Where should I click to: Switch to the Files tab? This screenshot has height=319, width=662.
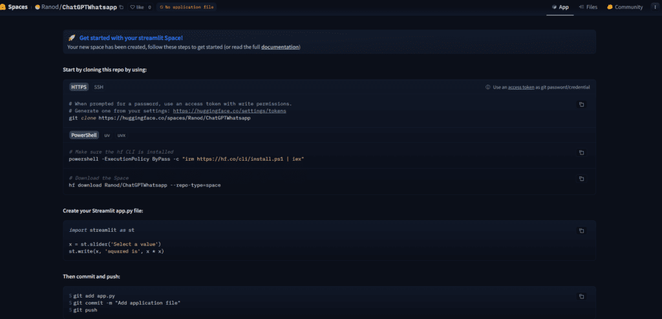[588, 7]
